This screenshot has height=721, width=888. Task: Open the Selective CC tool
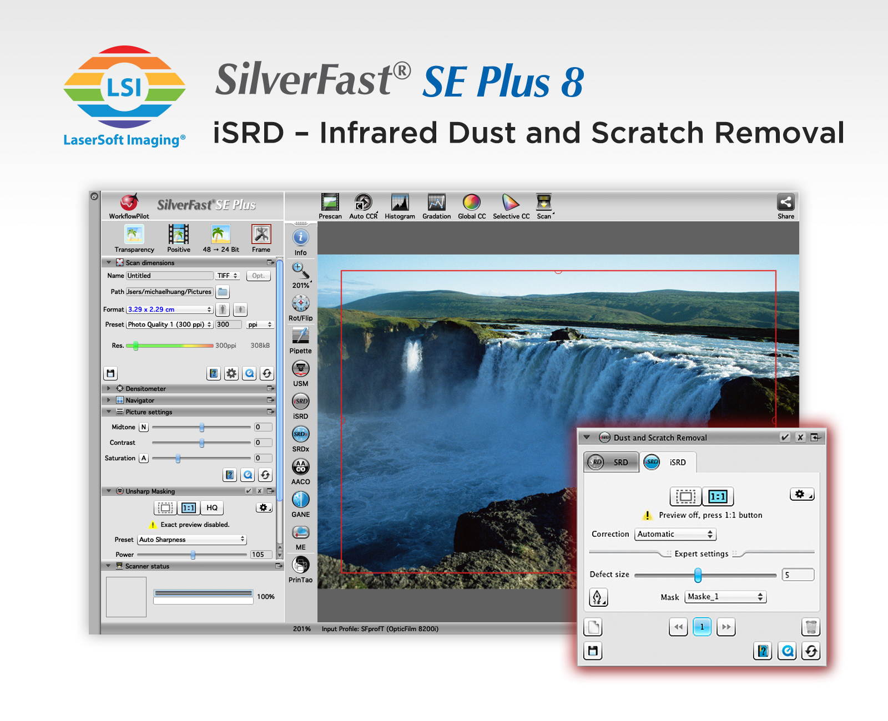pyautogui.click(x=510, y=202)
